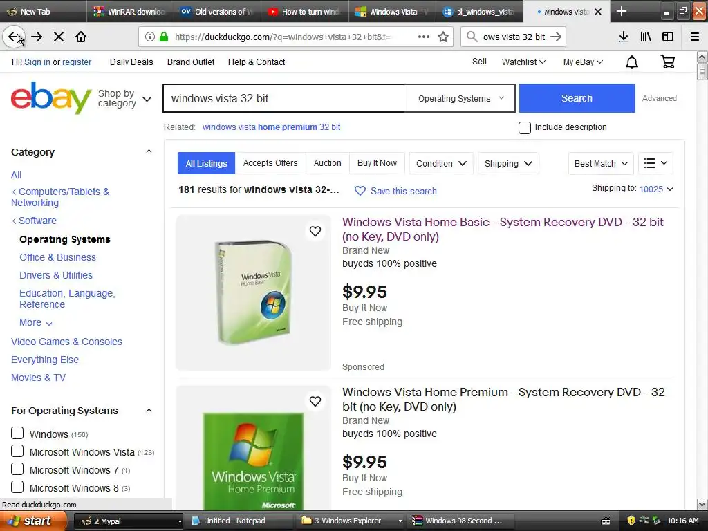Screen dimensions: 708x531
Task: Change the Shipping to 10025 zip dropdown
Action: click(x=656, y=189)
